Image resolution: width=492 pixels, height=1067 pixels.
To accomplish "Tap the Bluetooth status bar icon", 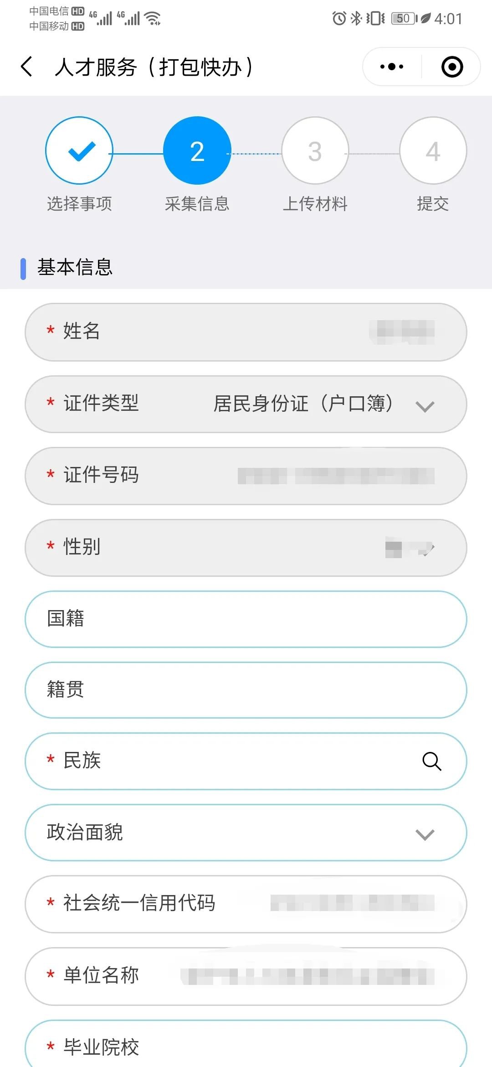I will click(x=356, y=18).
